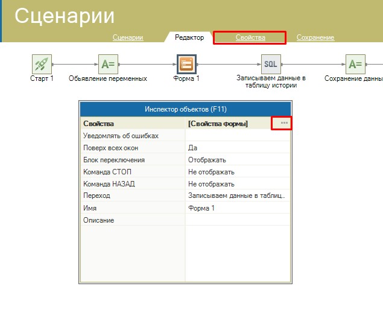Screen dimensions: 383x324
Task: Switch to the Сценарии tab
Action: 128,37
